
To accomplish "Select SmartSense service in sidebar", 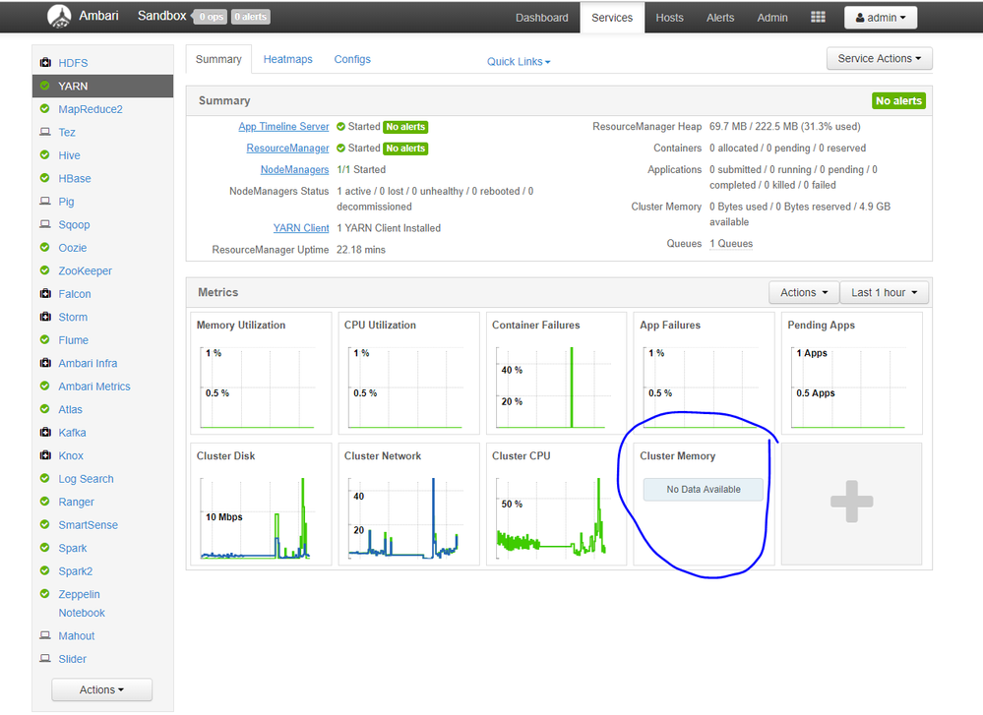I will tap(88, 525).
